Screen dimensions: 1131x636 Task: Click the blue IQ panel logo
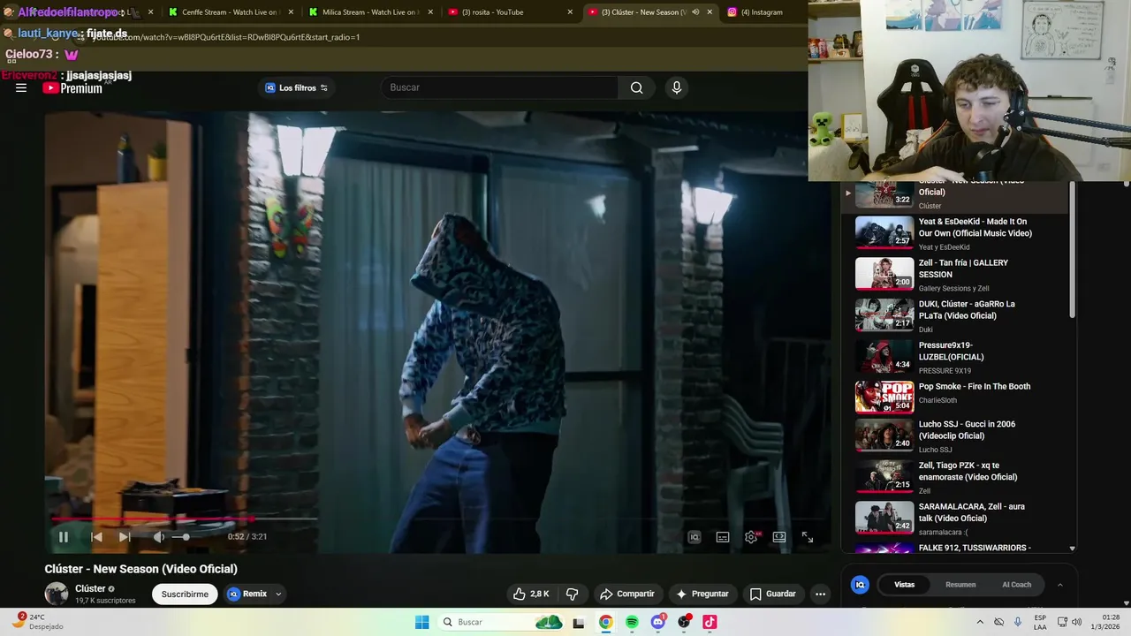860,585
